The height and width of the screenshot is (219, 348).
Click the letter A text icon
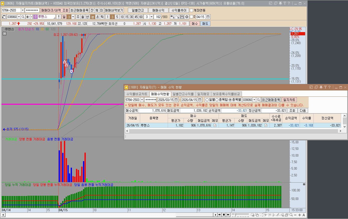304,215
